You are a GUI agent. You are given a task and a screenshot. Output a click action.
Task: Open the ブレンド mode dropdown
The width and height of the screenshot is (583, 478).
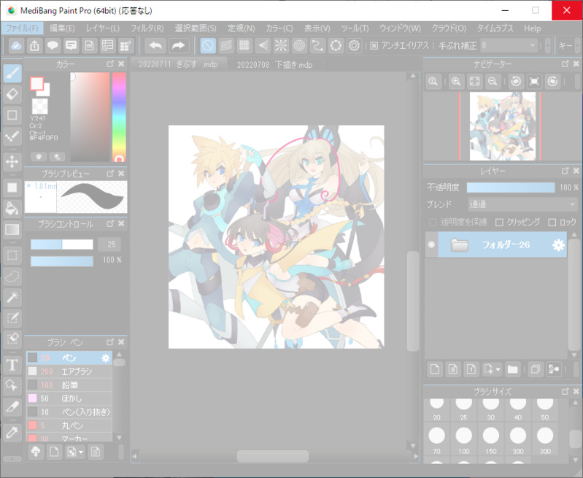522,204
